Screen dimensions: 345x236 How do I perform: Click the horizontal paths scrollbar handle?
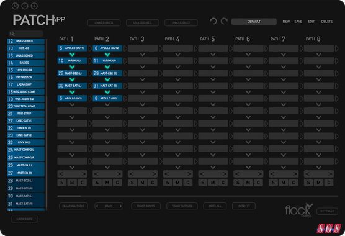coord(69,196)
